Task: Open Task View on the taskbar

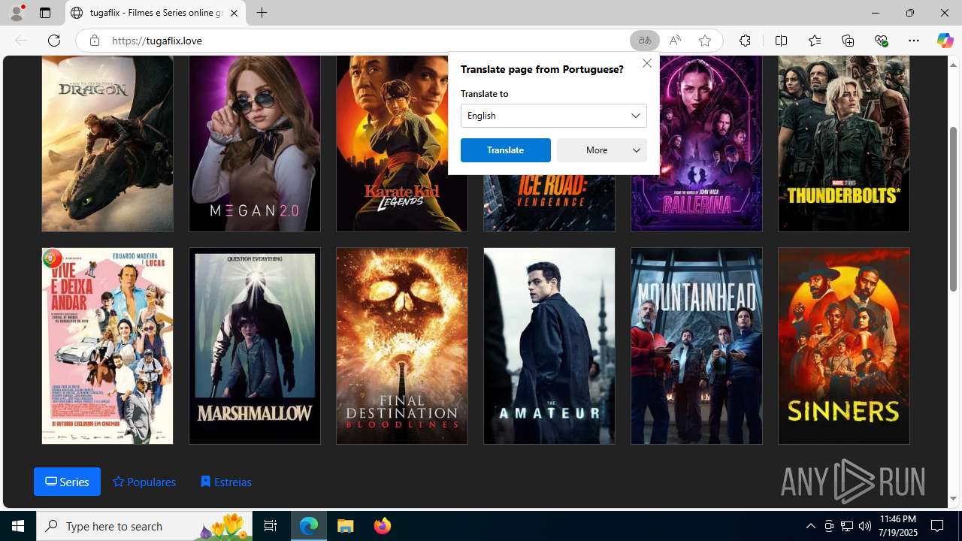Action: [x=271, y=526]
